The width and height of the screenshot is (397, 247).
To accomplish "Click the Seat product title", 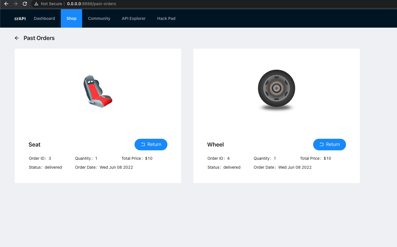I will coord(35,145).
